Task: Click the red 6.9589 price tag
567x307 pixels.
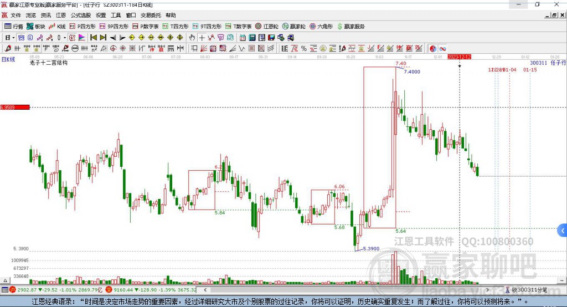Action: (15, 107)
